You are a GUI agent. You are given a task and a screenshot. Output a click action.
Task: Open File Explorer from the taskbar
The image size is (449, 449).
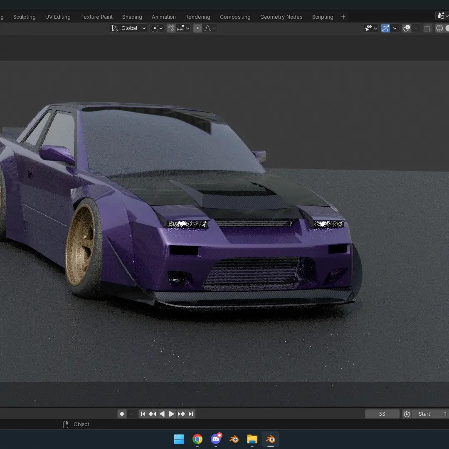click(252, 439)
